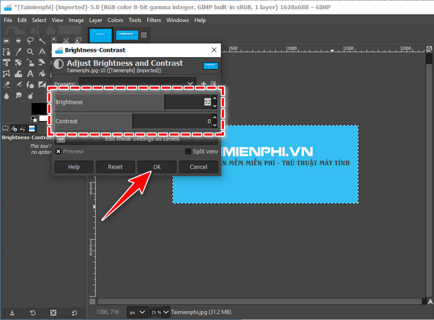
Task: Select the Zoom magnifier tool
Action: point(30,52)
